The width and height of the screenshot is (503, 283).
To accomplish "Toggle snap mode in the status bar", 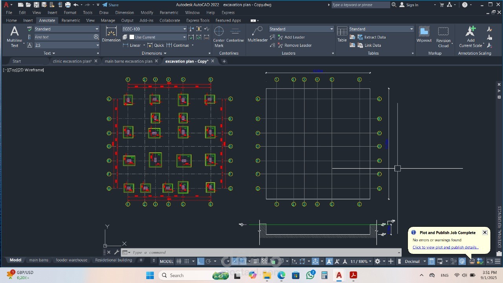I will 187,261.
